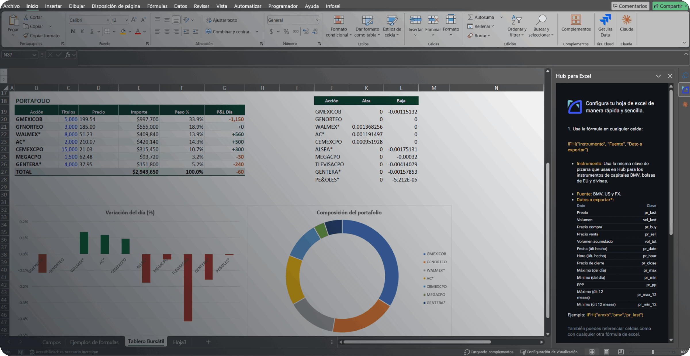
Task: Open the Formato cells menu
Action: point(451,25)
